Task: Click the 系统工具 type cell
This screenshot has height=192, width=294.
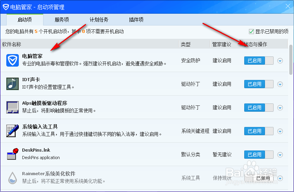Action: [191, 178]
